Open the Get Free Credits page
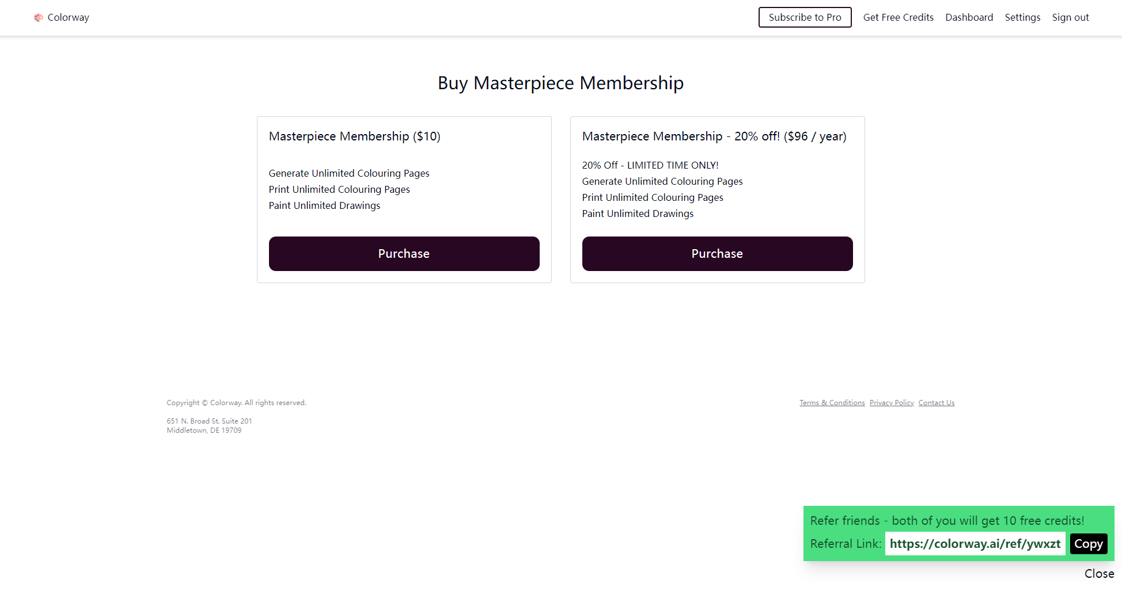Screen dimensions: 1122x591 898,17
